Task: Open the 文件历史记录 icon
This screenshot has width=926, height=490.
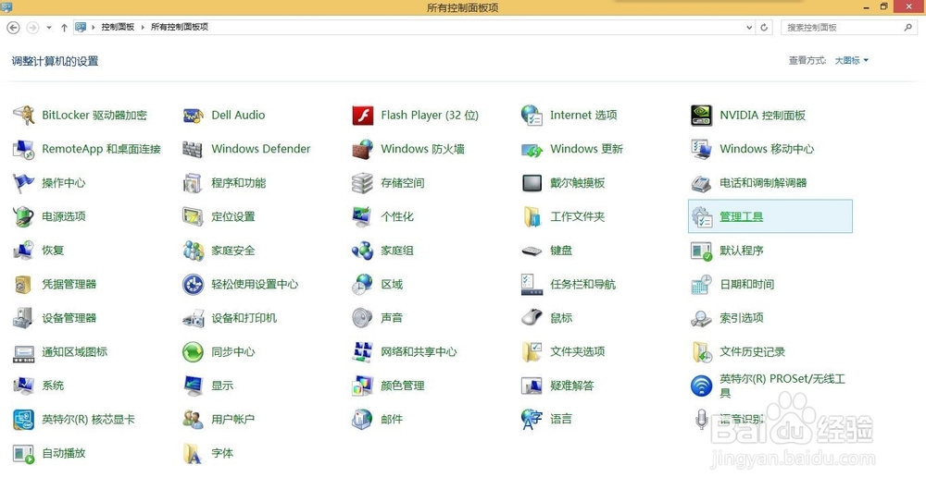Action: point(702,352)
